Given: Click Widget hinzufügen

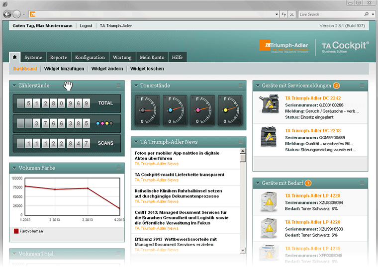Looking at the screenshot, I should coord(64,69).
